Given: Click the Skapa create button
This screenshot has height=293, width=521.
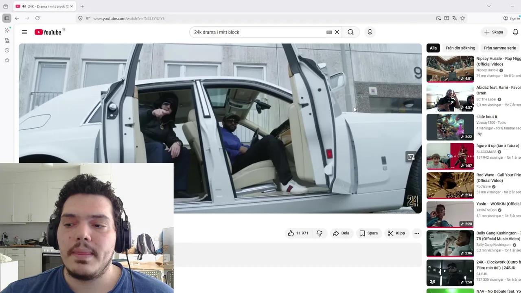Looking at the screenshot, I should pyautogui.click(x=494, y=32).
